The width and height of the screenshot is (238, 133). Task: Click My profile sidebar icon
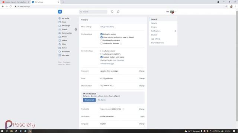click(x=59, y=18)
